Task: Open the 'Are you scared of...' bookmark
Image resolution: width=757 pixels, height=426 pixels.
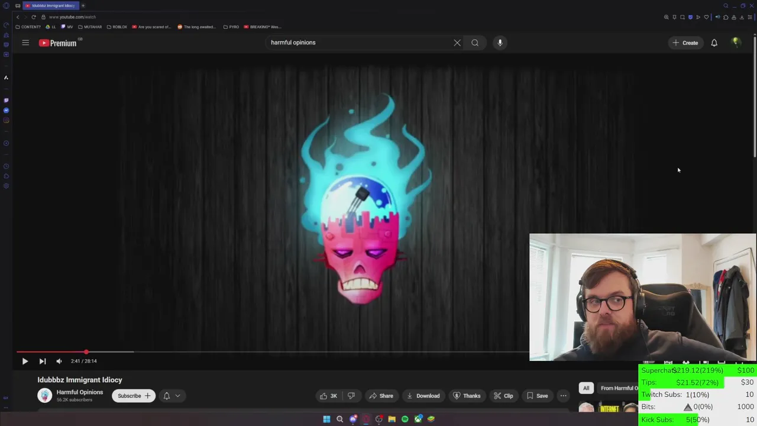Action: 151,27
